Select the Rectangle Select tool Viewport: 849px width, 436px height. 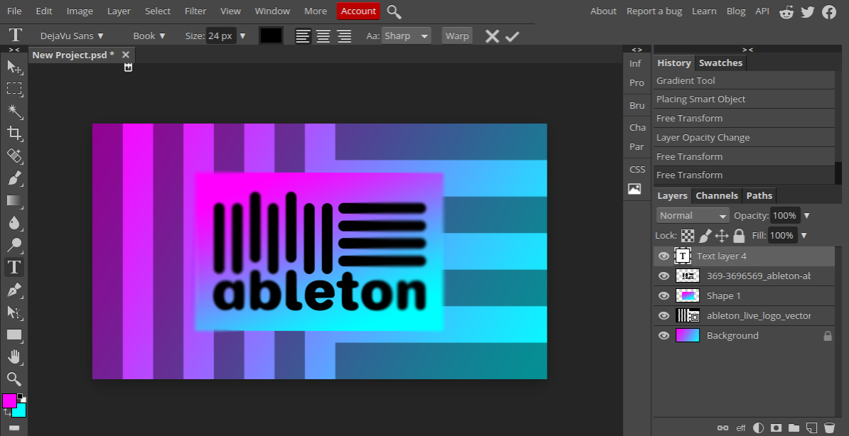(14, 89)
